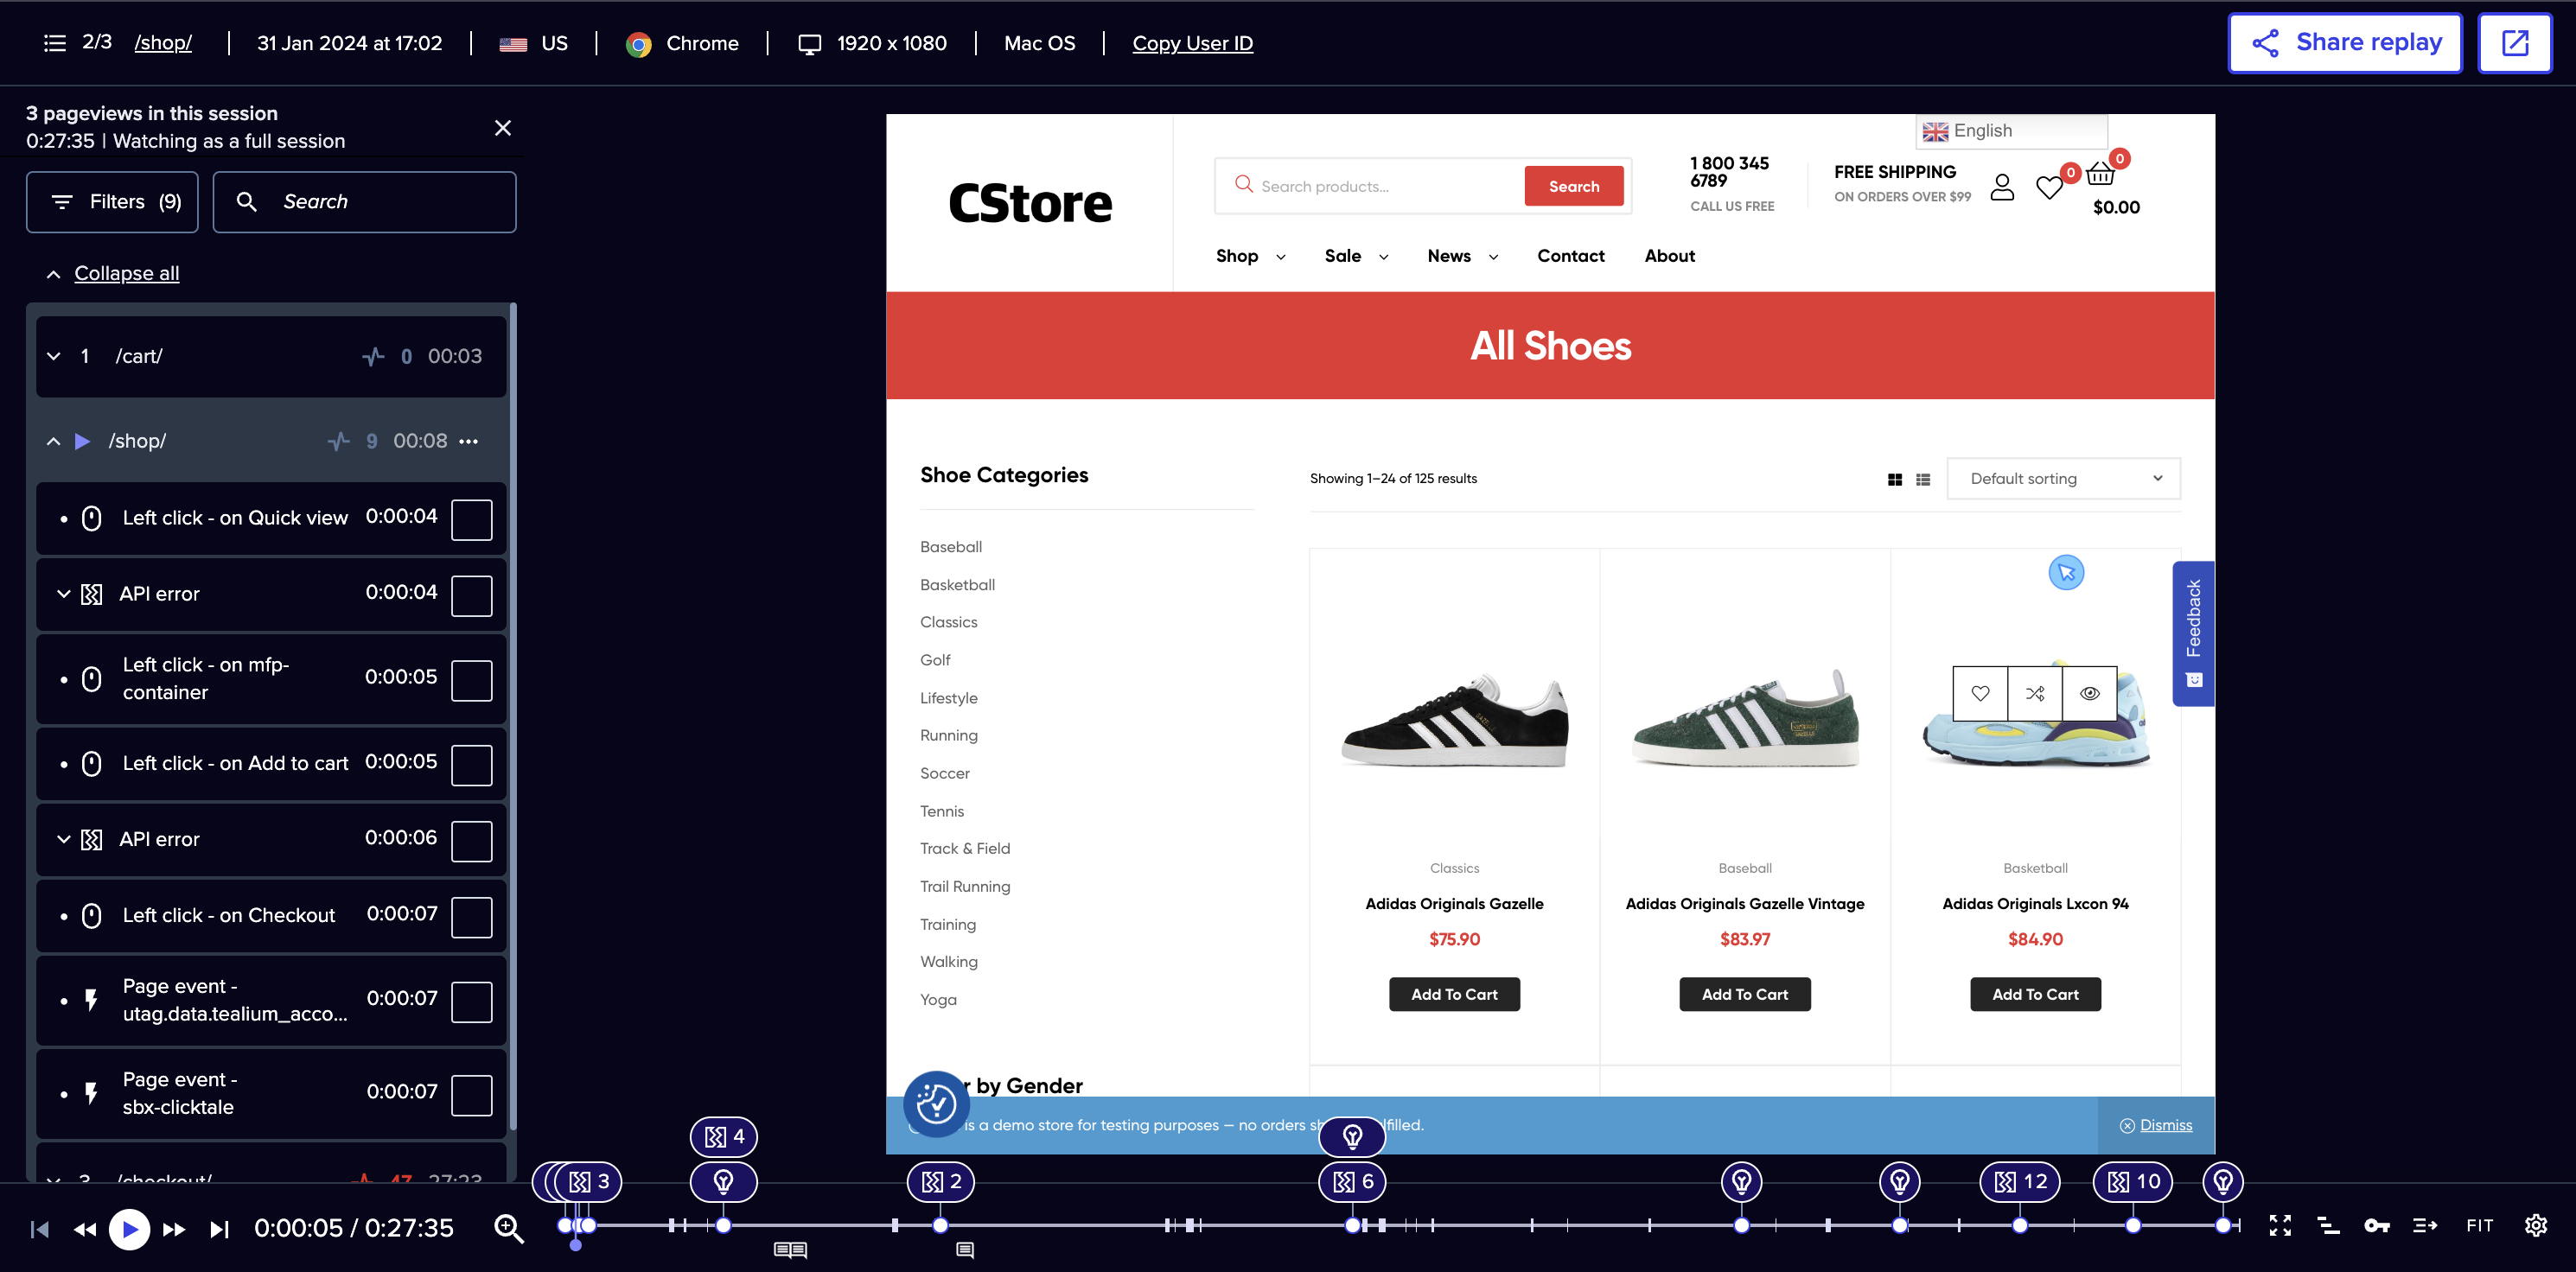
Task: Compare Lxcon 94 shuffle icon
Action: (x=2035, y=693)
